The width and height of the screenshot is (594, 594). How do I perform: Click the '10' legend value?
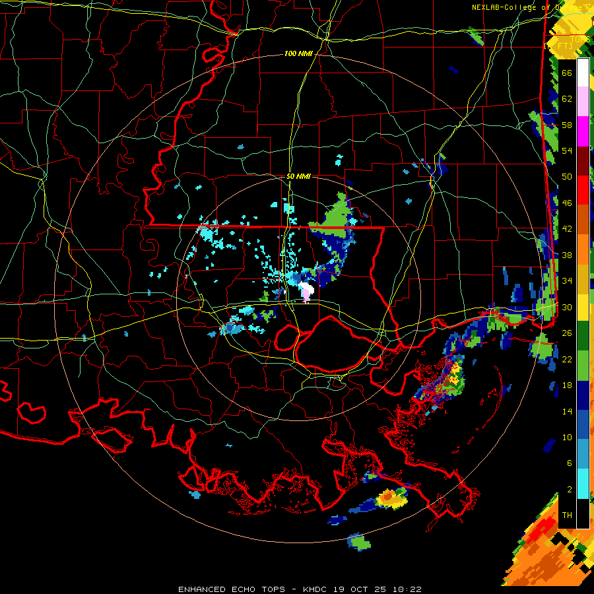567,437
